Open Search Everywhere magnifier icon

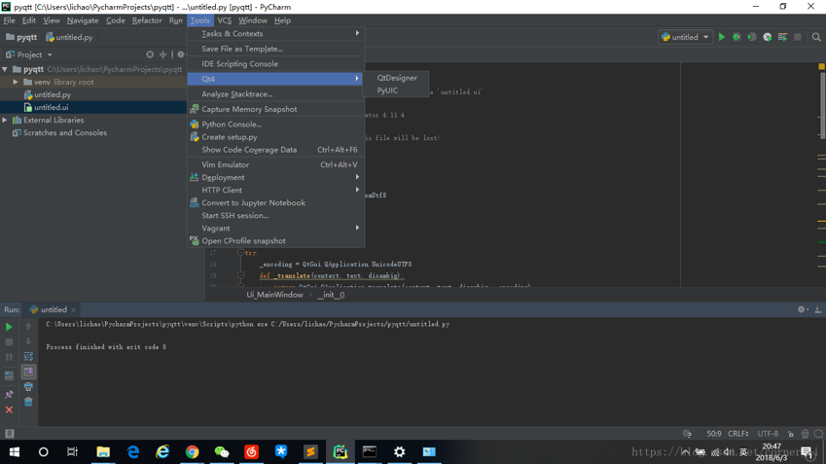[x=816, y=37]
